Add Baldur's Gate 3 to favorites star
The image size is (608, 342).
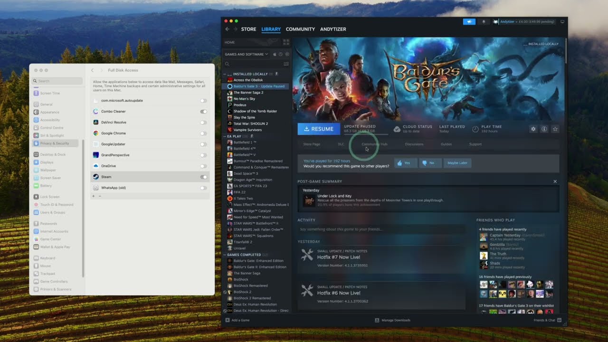pos(555,129)
